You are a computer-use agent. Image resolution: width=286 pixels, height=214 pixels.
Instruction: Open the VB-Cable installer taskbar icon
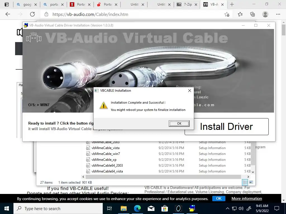[x=192, y=208]
